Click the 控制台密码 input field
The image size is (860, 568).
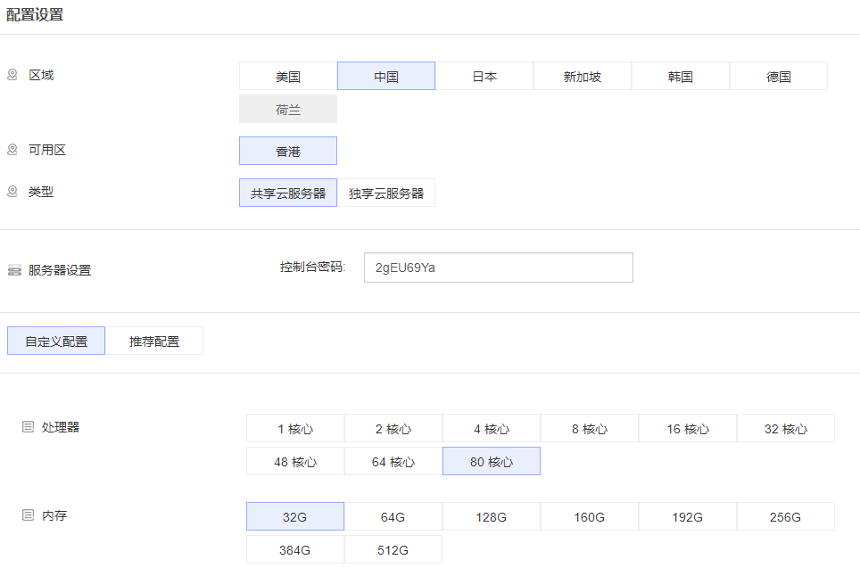[498, 268]
